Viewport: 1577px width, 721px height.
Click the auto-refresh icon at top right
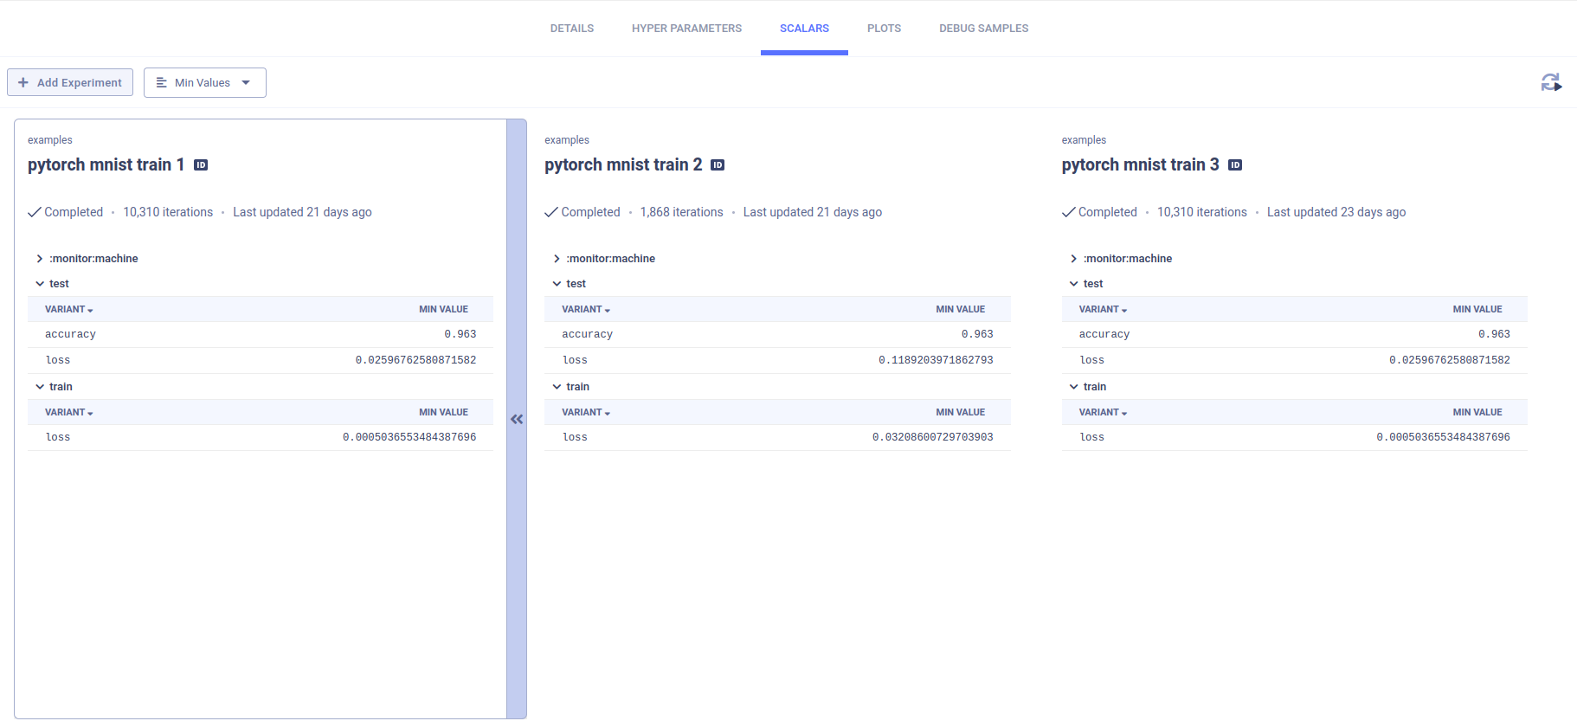[1550, 82]
